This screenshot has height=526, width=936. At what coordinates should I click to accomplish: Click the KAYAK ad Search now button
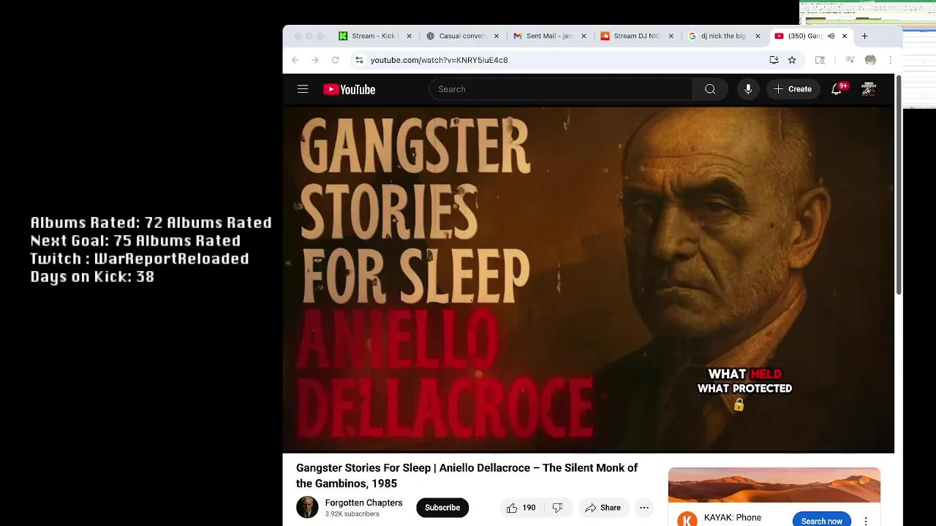pos(822,519)
